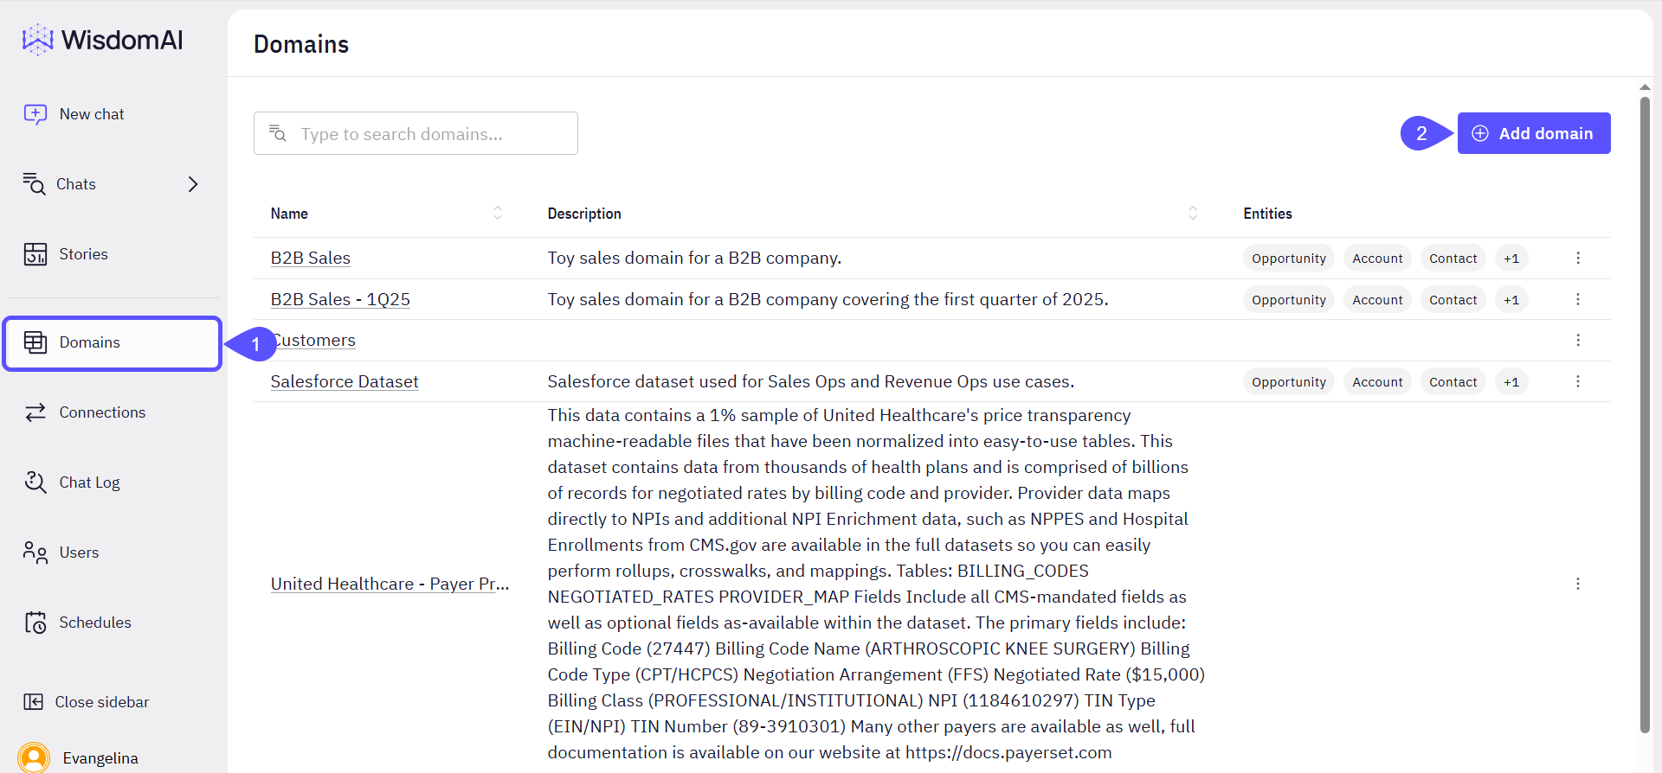
Task: Open the options menu for B2B Sales row
Action: pos(1578,259)
